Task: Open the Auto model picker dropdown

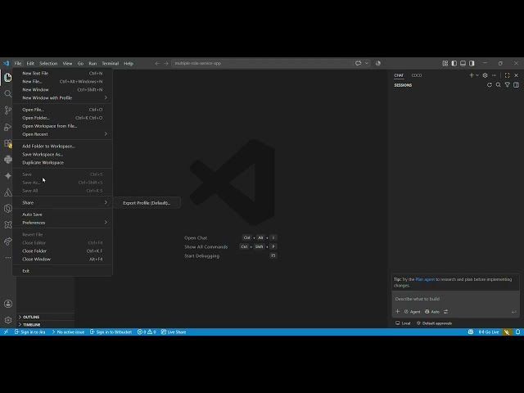Action: 432,311
